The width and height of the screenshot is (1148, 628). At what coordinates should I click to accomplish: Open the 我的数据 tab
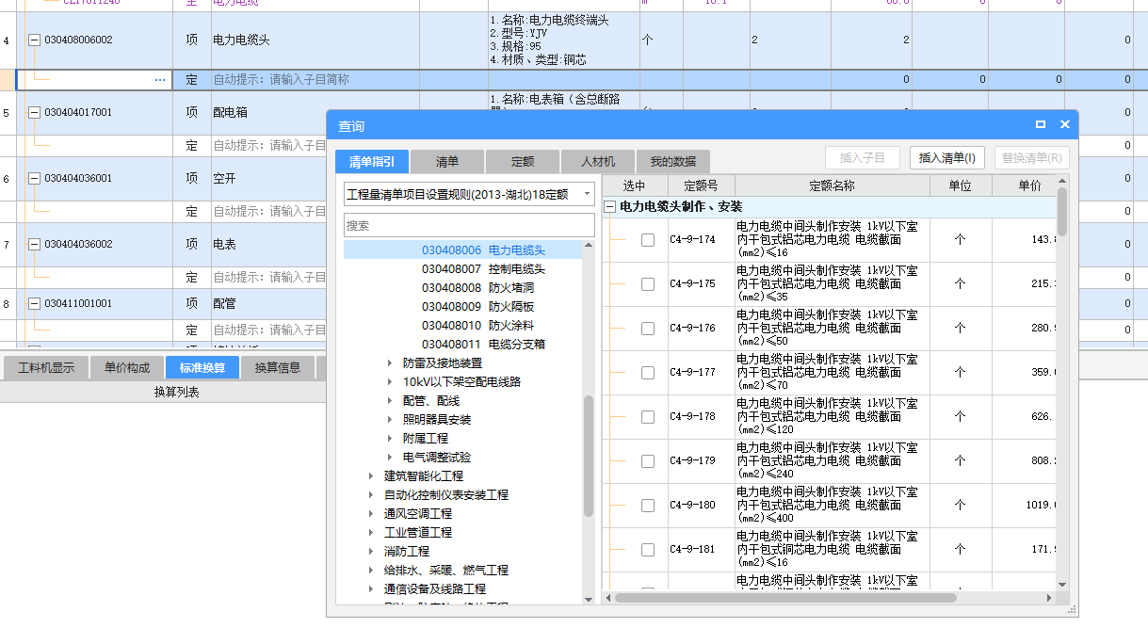[673, 162]
